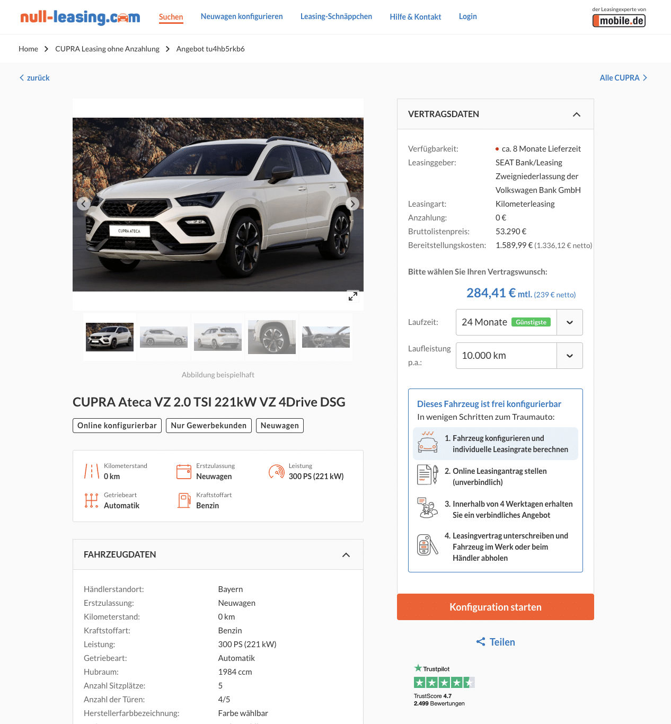Click the advisor icon for step 3
Screen dimensions: 671x724
tap(428, 508)
